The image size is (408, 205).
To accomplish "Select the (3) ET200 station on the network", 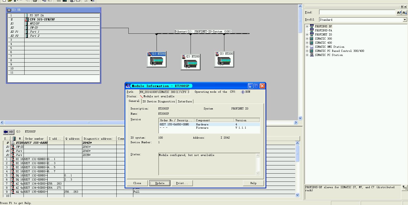I will (224, 59).
